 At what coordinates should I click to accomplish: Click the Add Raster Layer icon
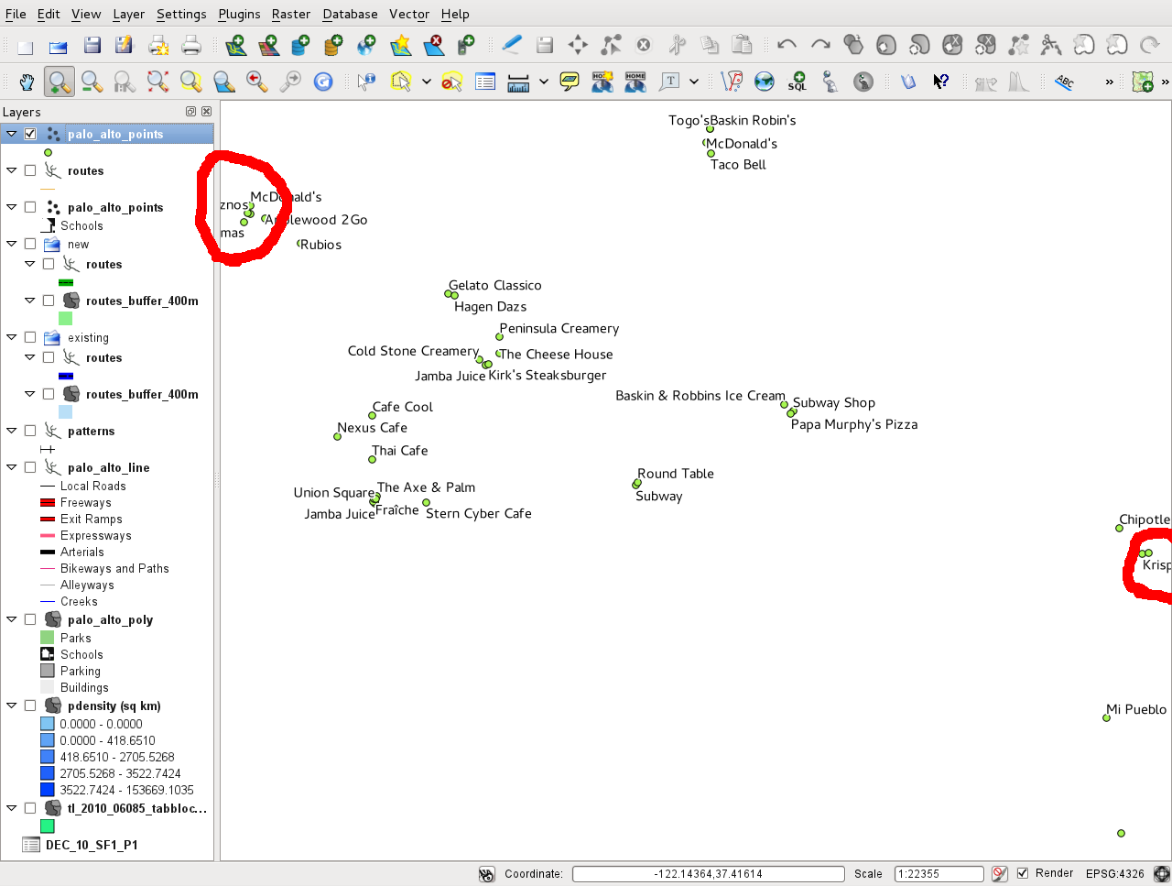point(268,45)
